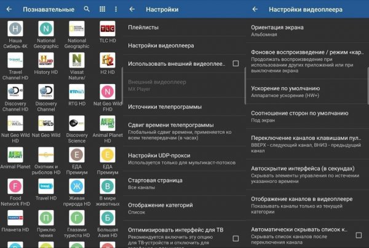
Task: Go back from Познавательные screen
Action: point(9,9)
